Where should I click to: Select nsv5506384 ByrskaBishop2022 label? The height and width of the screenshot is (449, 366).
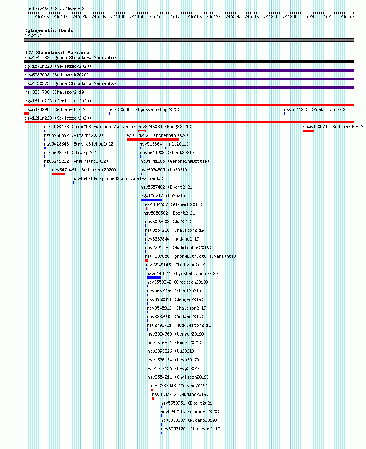point(144,109)
